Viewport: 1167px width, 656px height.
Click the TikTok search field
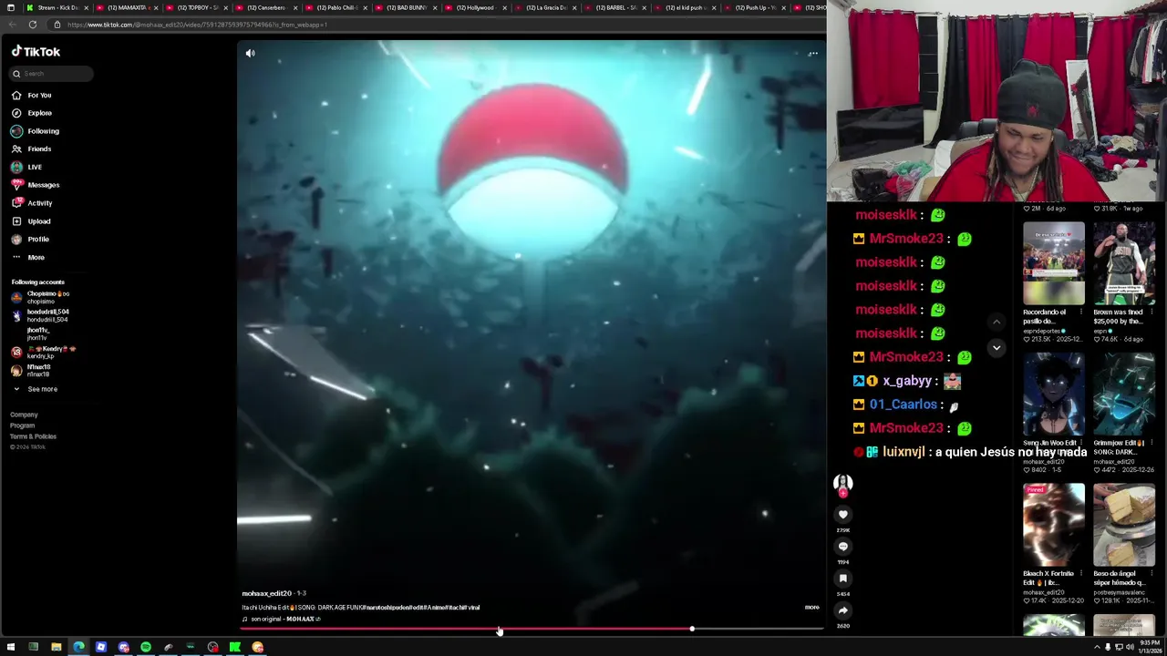[x=52, y=74]
